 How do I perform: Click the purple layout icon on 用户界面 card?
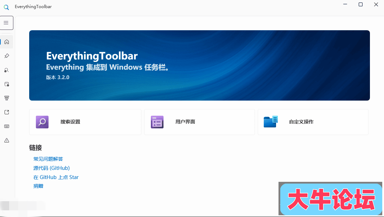tap(157, 122)
